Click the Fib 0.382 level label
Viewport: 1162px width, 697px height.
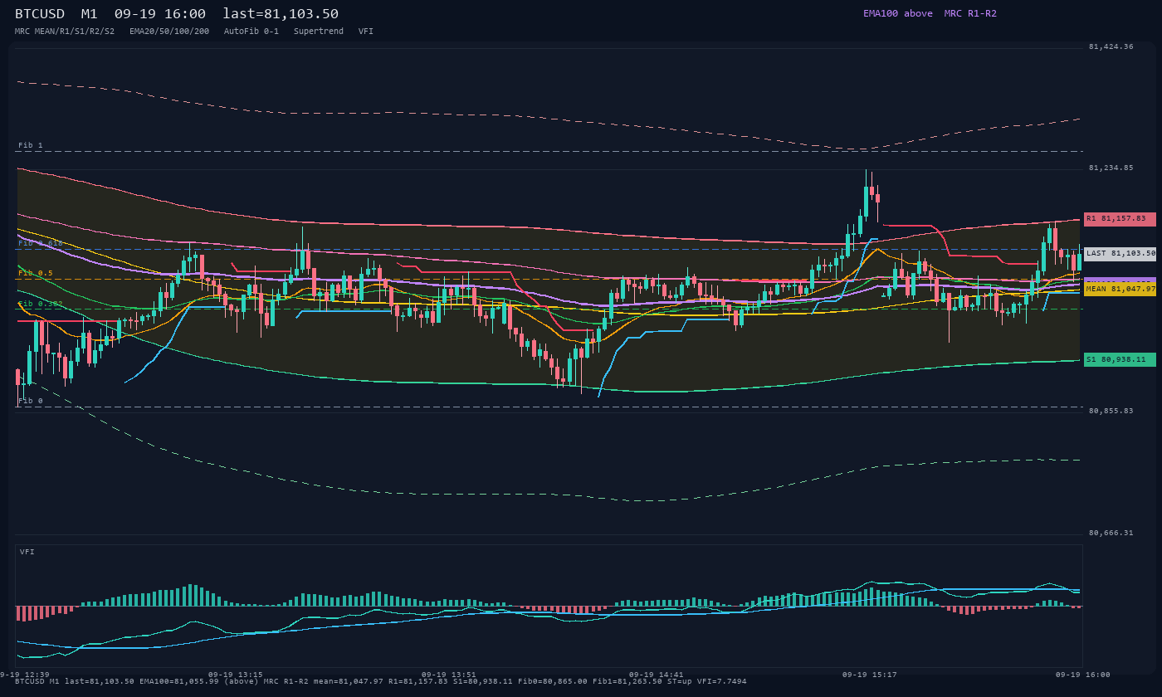[x=41, y=304]
